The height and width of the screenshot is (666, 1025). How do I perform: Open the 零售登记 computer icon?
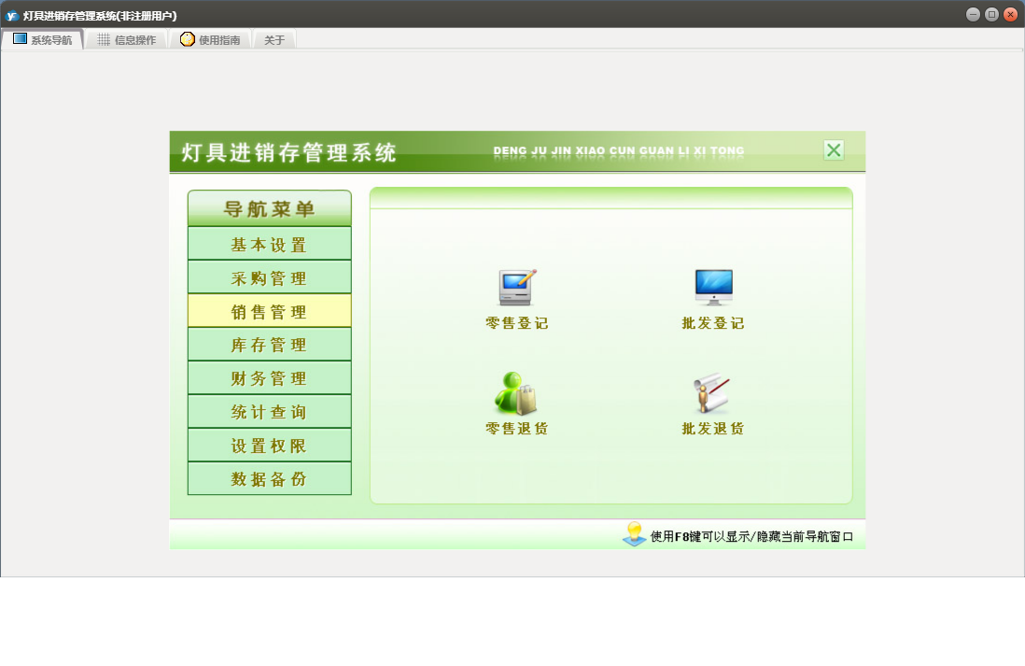(517, 287)
